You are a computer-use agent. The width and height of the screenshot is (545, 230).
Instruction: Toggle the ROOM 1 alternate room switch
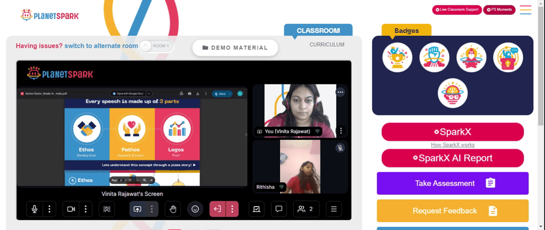tap(156, 46)
